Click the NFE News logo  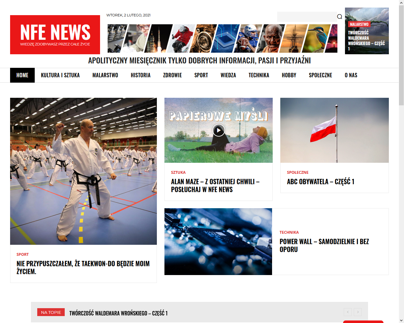[55, 35]
